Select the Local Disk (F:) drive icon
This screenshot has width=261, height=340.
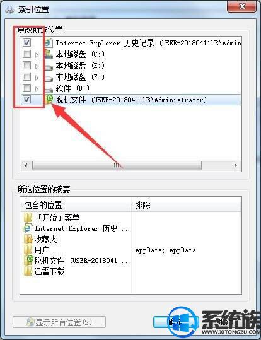click(x=49, y=78)
